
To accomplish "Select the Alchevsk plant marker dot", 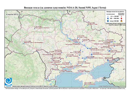I will tap(114, 46).
